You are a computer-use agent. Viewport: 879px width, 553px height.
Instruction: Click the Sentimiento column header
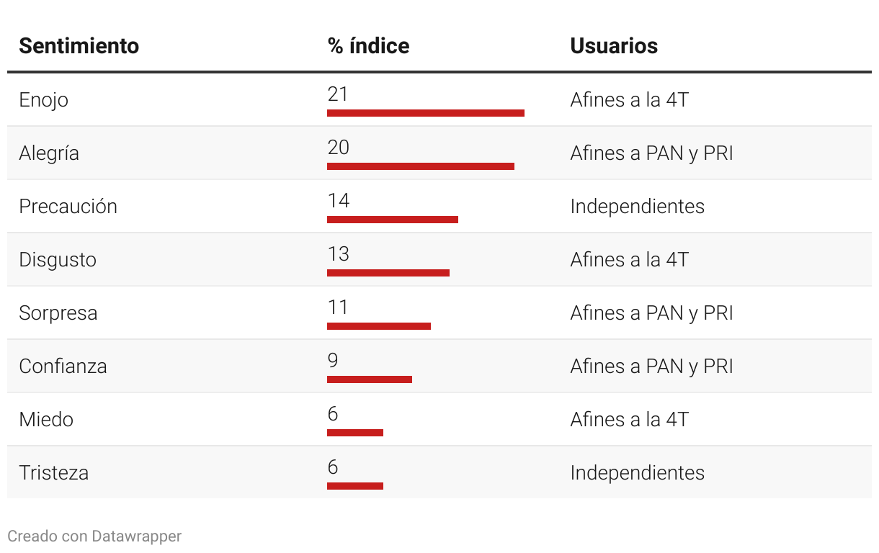pos(79,45)
